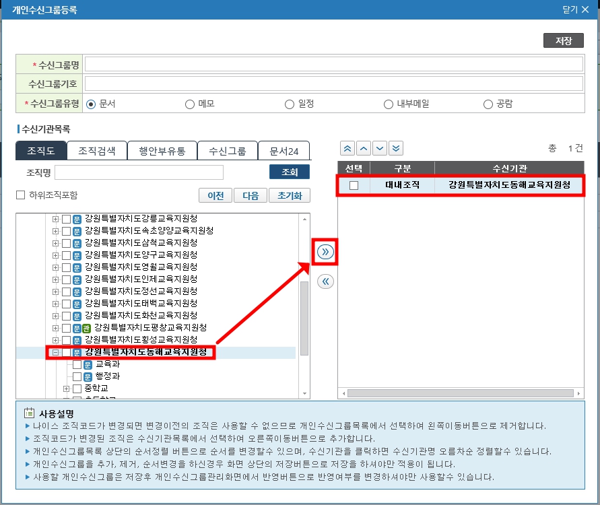Screen dimensions: 600x505
Task: Click the 조직명 search input field
Action: pyautogui.click(x=139, y=172)
